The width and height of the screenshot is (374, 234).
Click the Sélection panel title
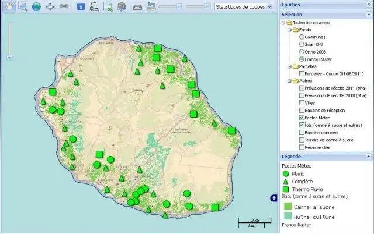(x=292, y=15)
